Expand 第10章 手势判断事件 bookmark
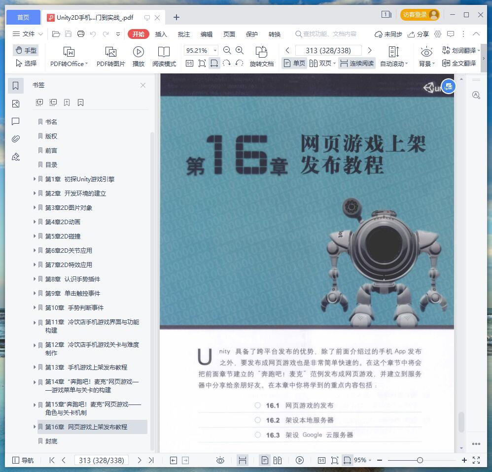This screenshot has height=472, width=492. [x=35, y=307]
